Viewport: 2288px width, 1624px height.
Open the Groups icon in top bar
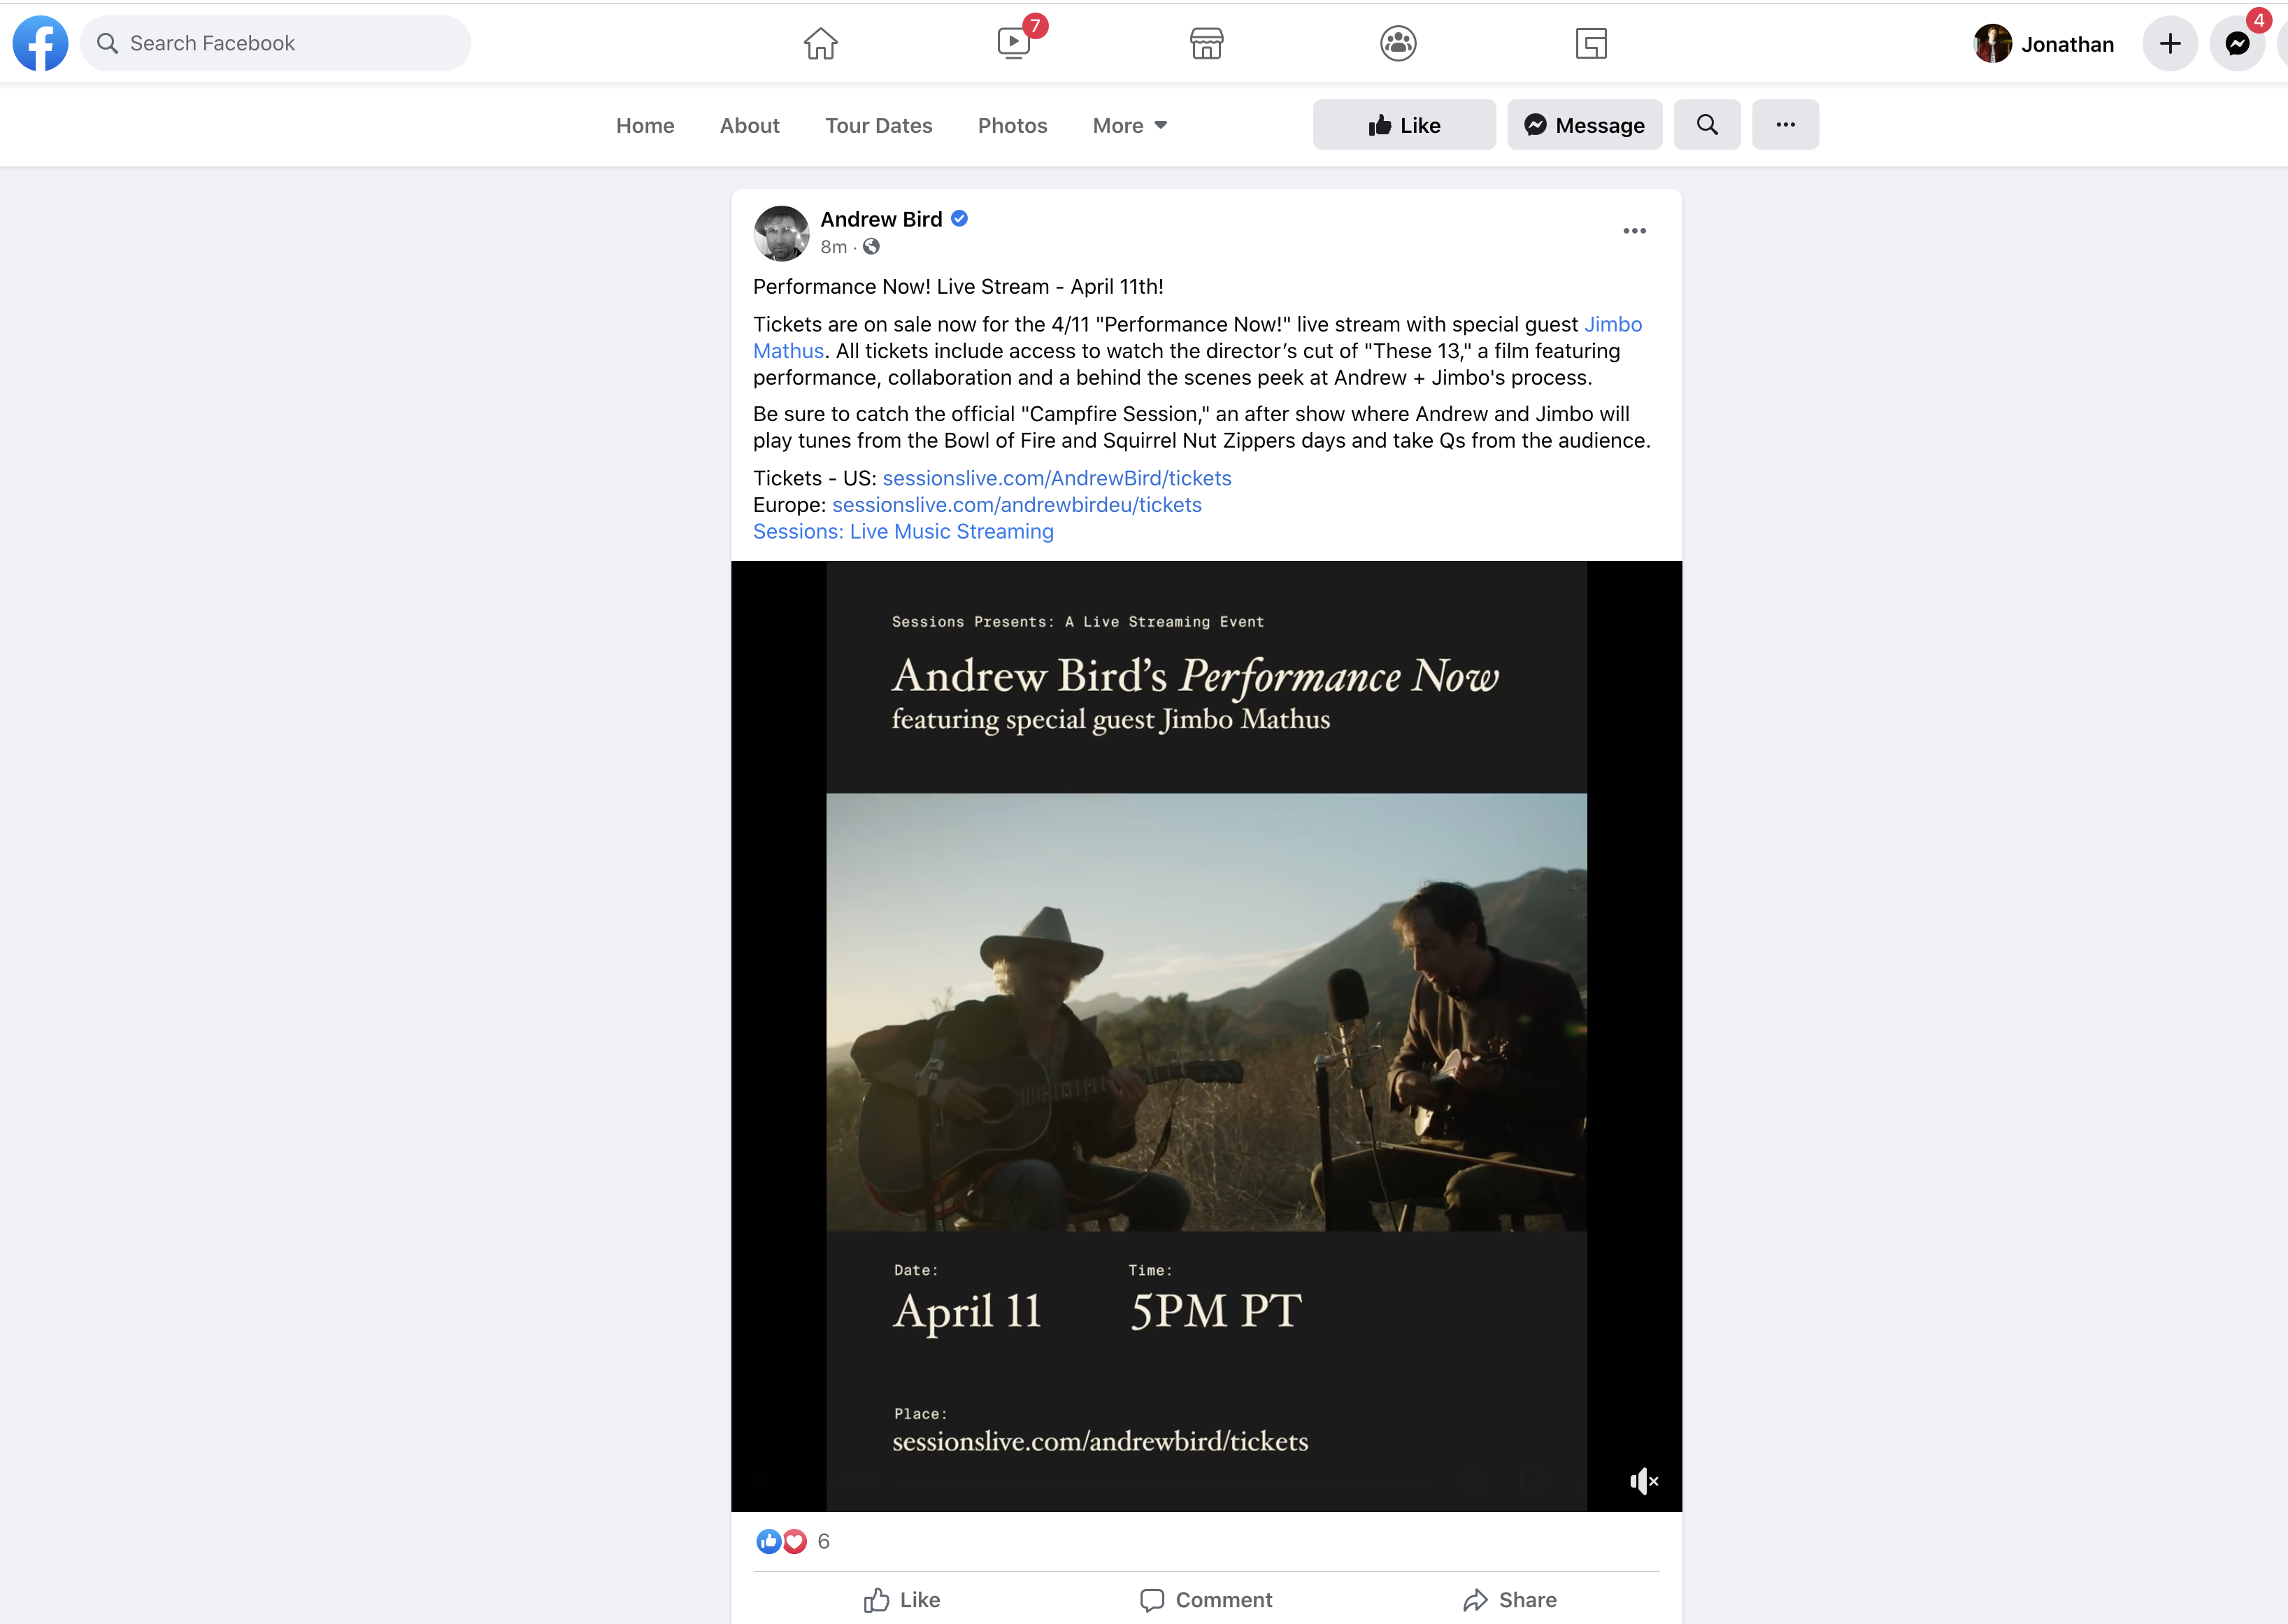pyautogui.click(x=1397, y=43)
